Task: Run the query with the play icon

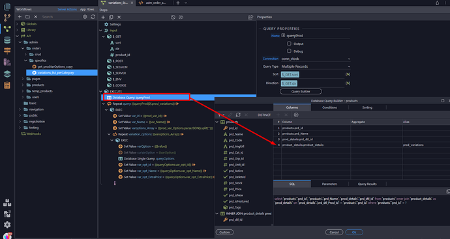Action: (x=296, y=115)
